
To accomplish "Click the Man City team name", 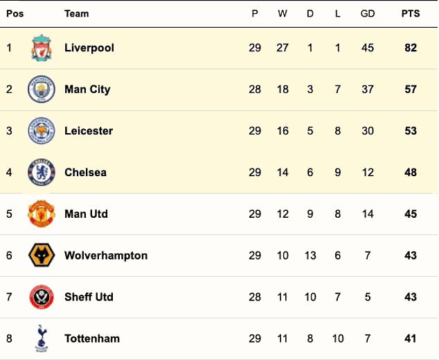I will (x=87, y=89).
